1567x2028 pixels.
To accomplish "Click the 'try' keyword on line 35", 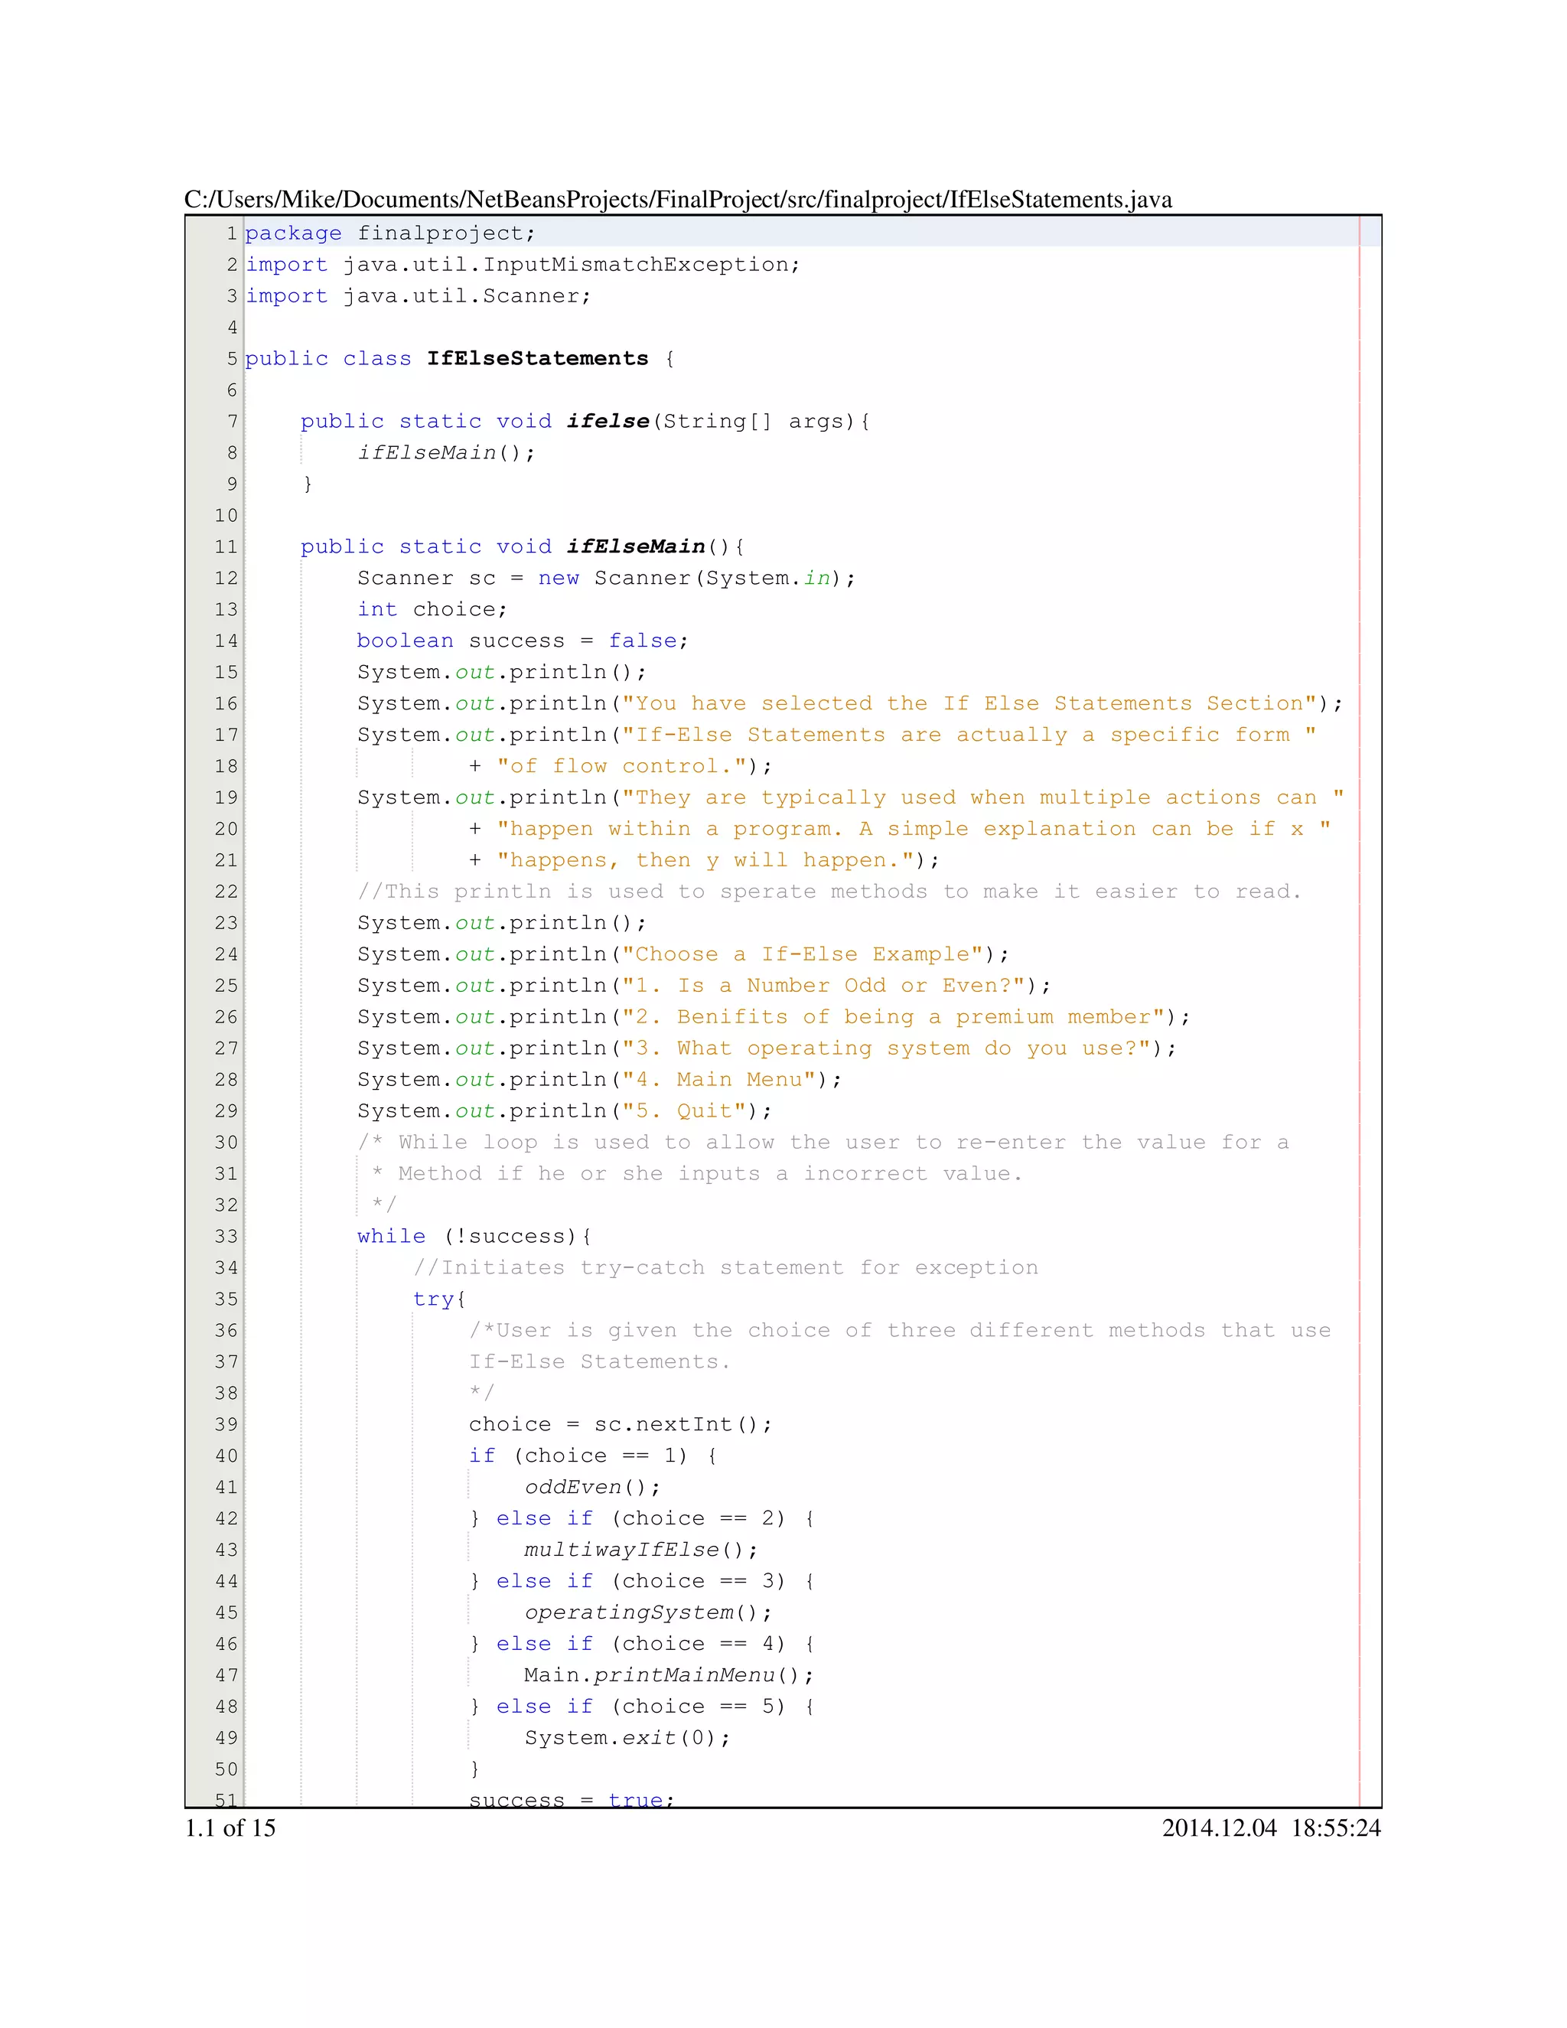I will point(434,1299).
